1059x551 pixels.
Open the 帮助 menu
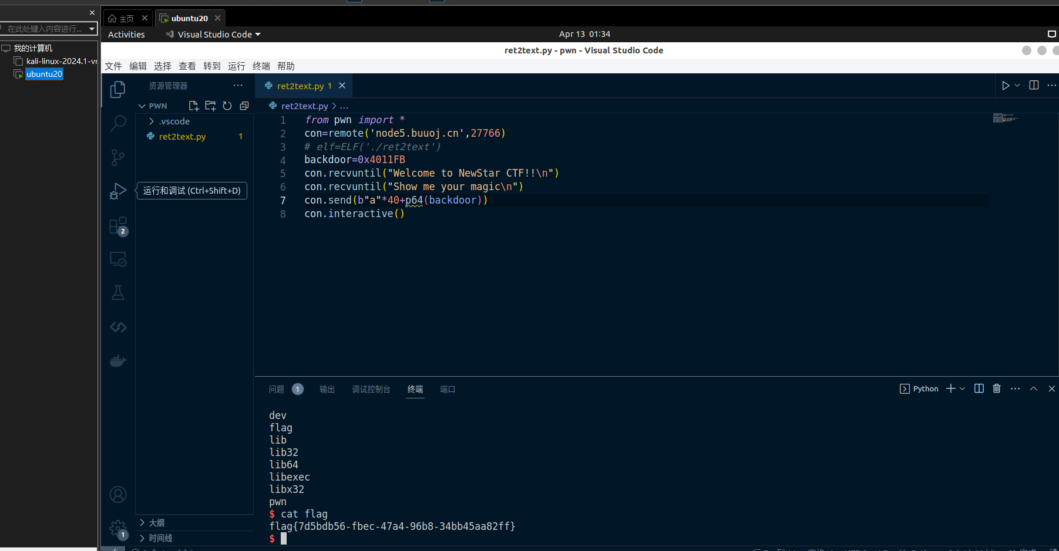pos(286,66)
